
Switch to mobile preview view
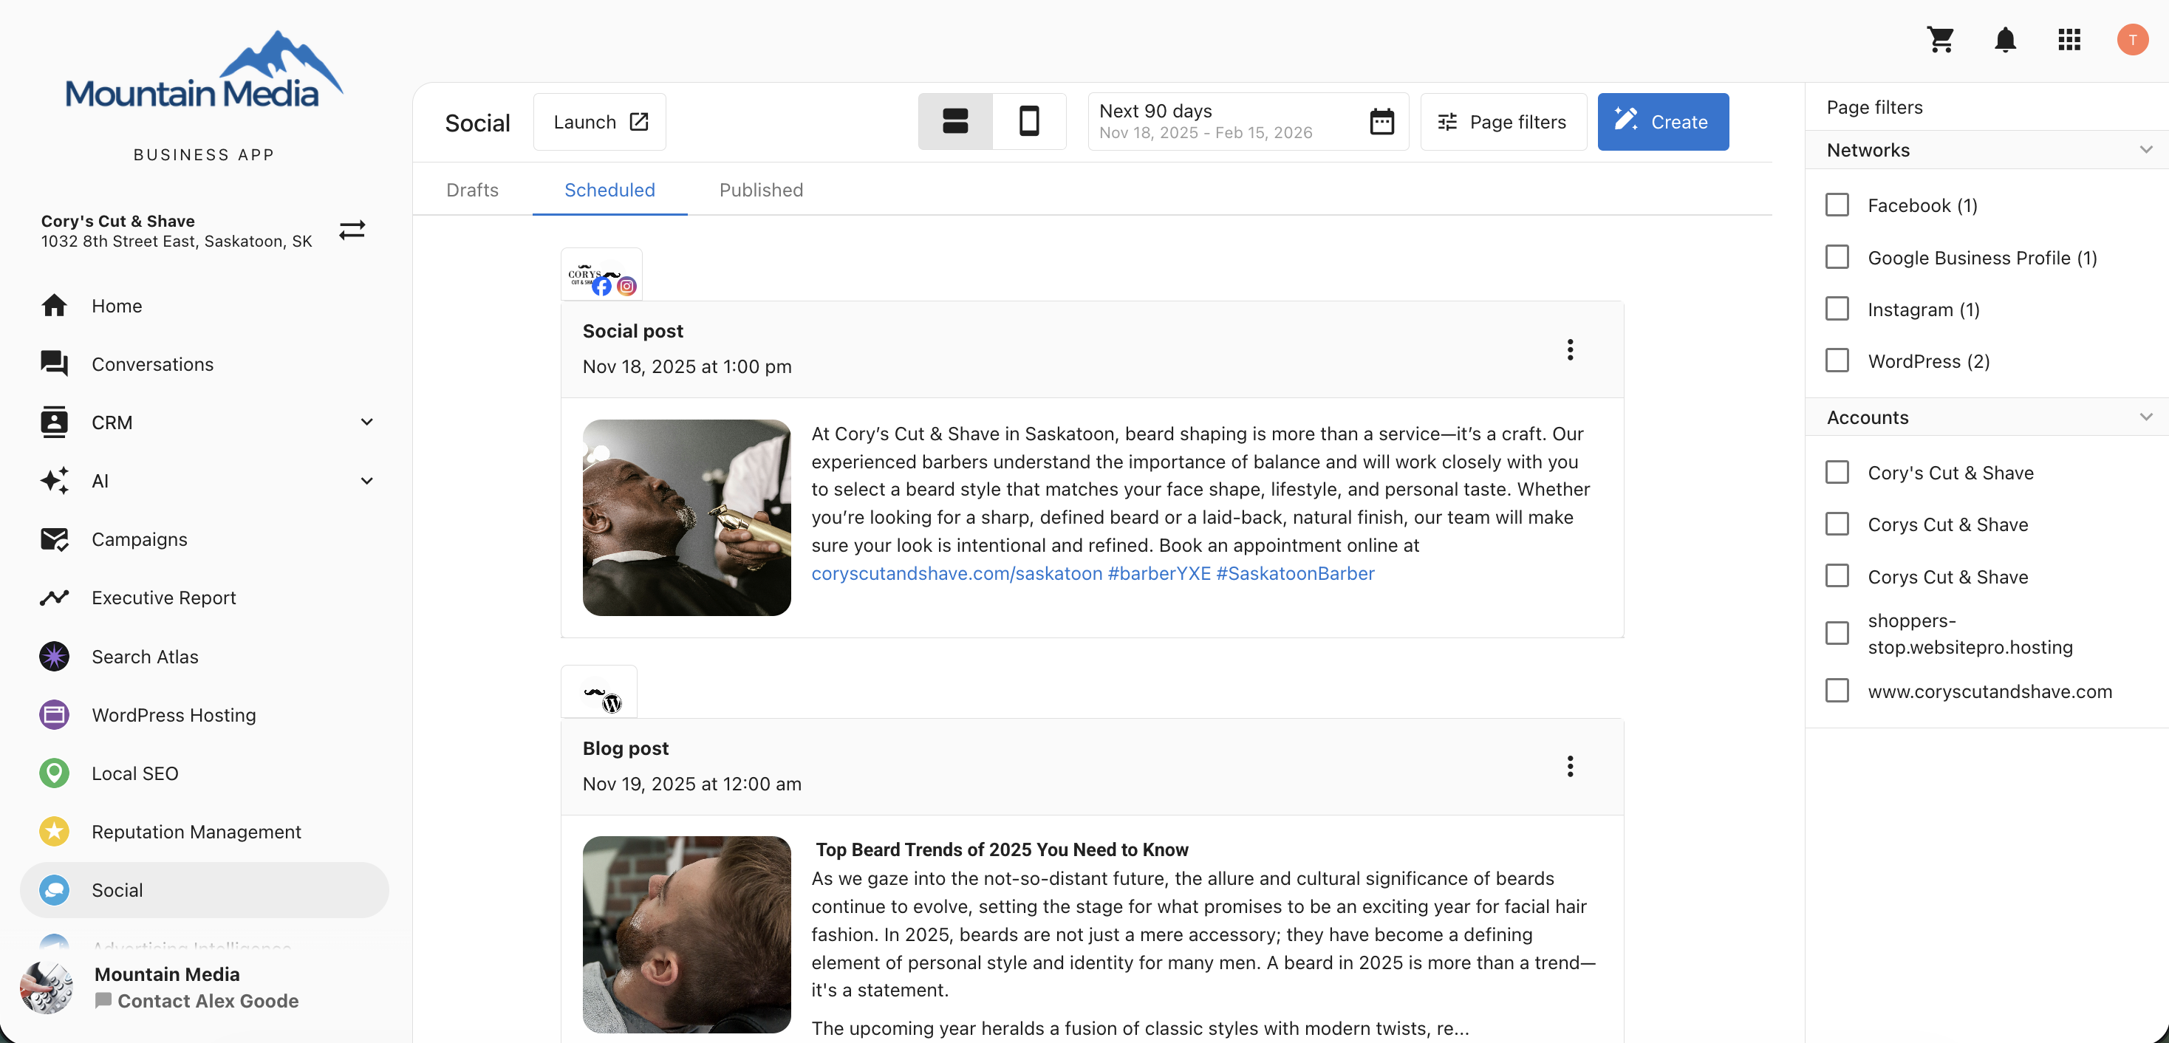point(1029,121)
